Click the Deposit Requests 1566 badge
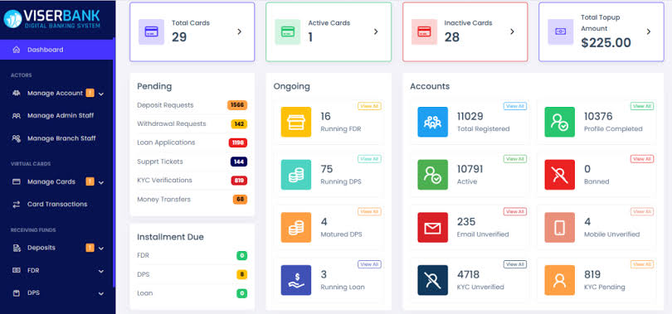672x314 pixels. (x=237, y=105)
